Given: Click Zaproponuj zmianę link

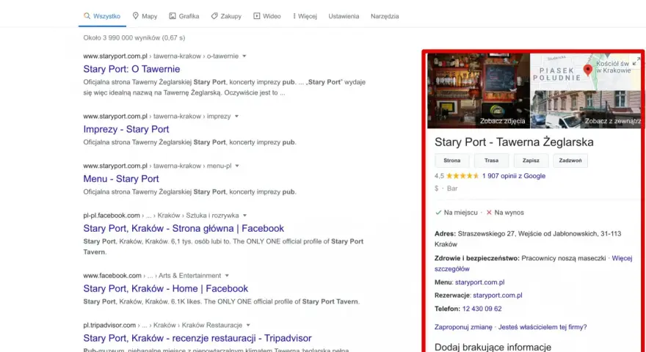Looking at the screenshot, I should (x=463, y=327).
